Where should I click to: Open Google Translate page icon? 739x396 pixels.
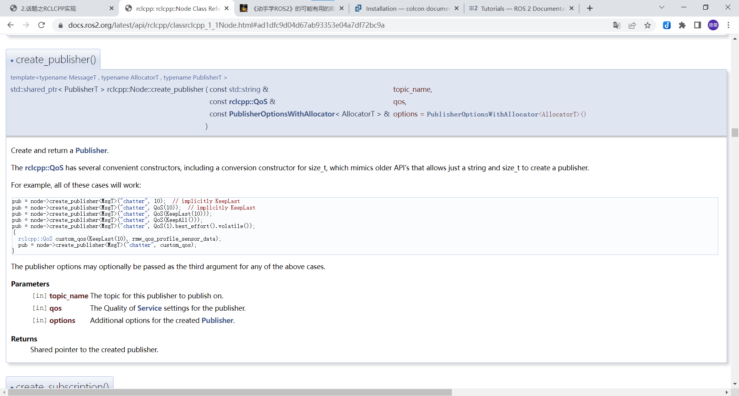(x=617, y=25)
